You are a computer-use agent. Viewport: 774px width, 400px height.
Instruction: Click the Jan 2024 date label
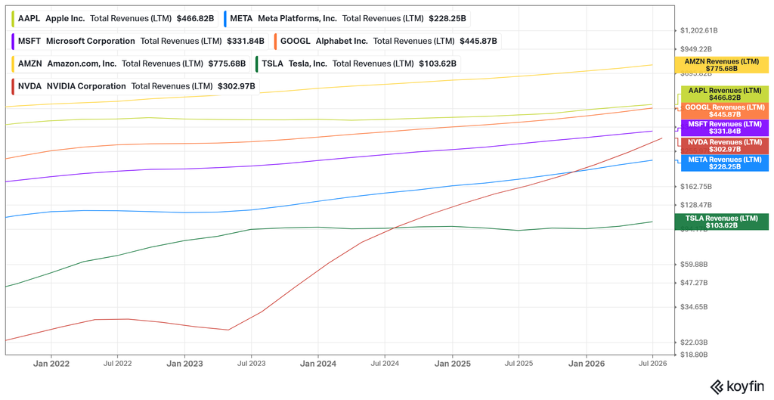pyautogui.click(x=318, y=364)
